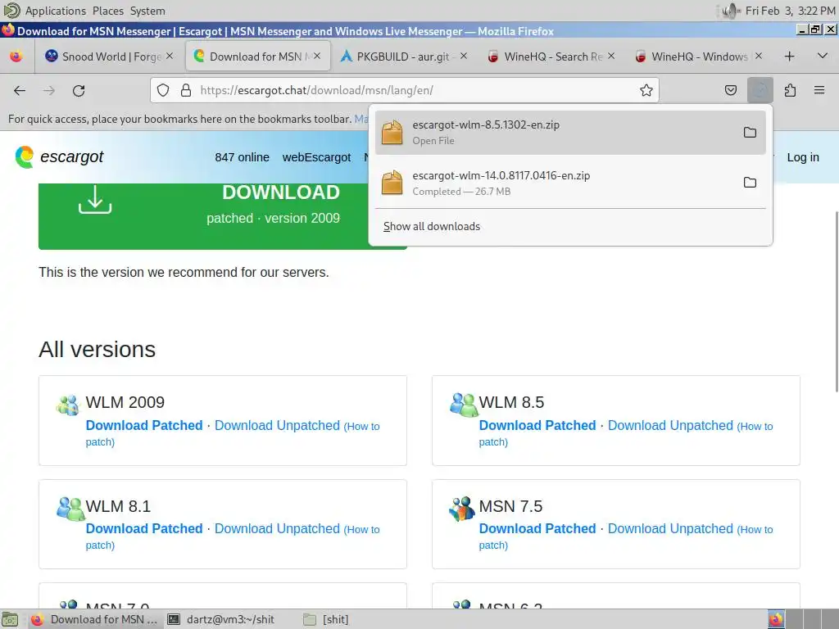Click the Download for MSN taskbar entry

point(94,619)
